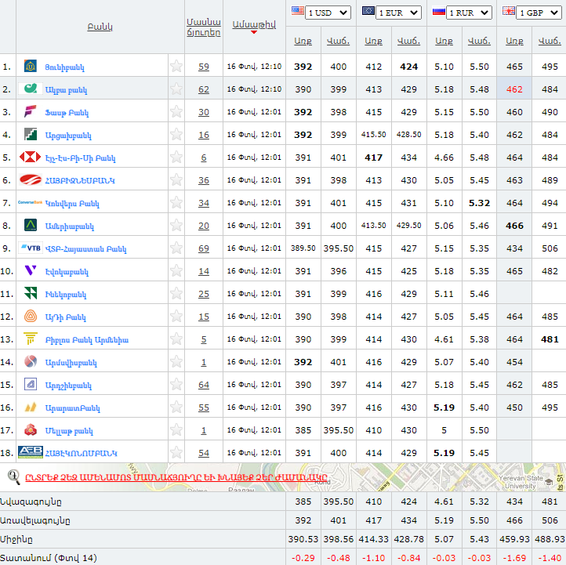Click the red banner link above the map
The height and width of the screenshot is (565, 566).
point(176,477)
